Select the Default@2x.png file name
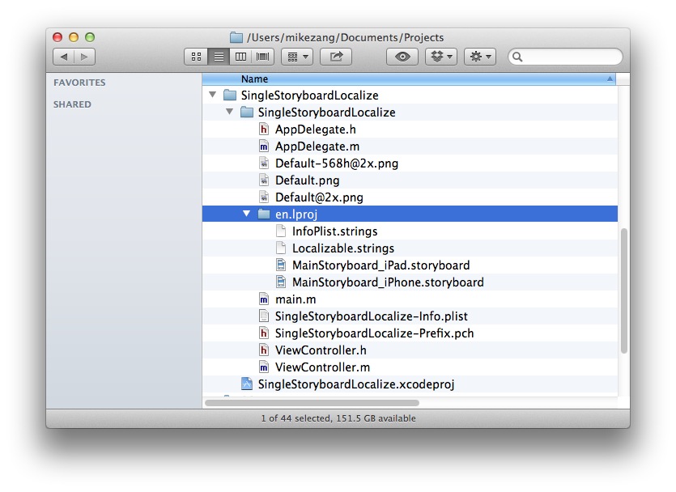This screenshot has width=676, height=492. pos(319,197)
